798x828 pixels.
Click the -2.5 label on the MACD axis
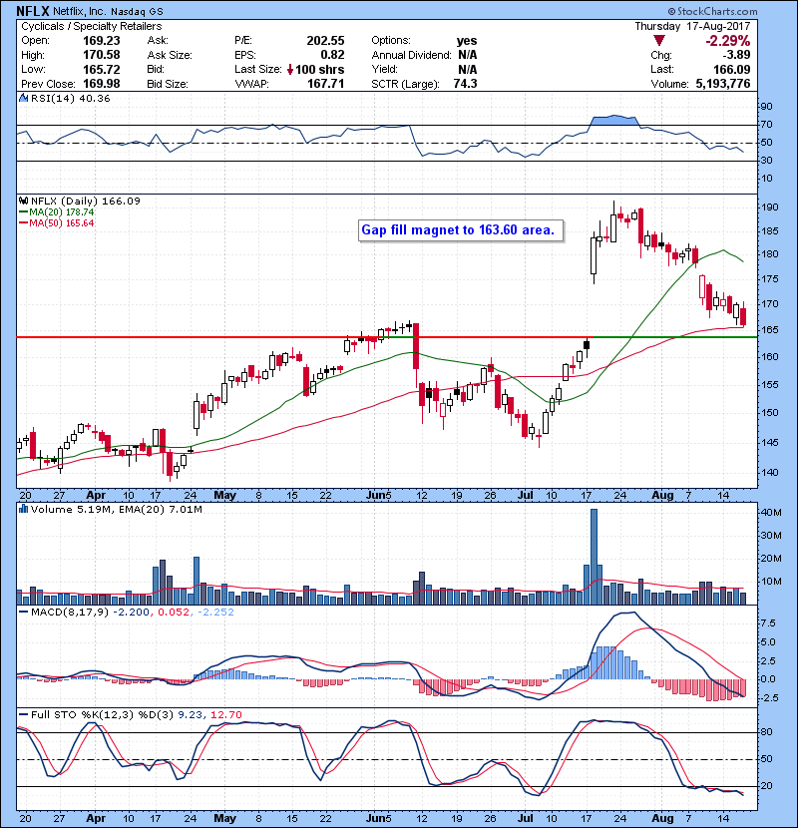click(x=768, y=698)
